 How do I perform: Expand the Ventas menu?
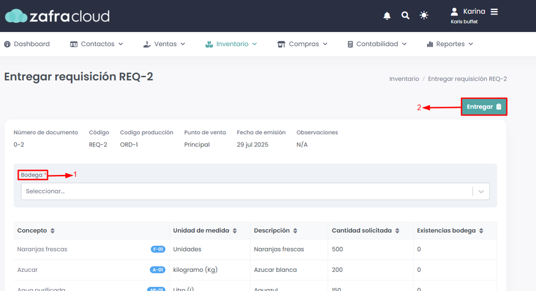[164, 44]
